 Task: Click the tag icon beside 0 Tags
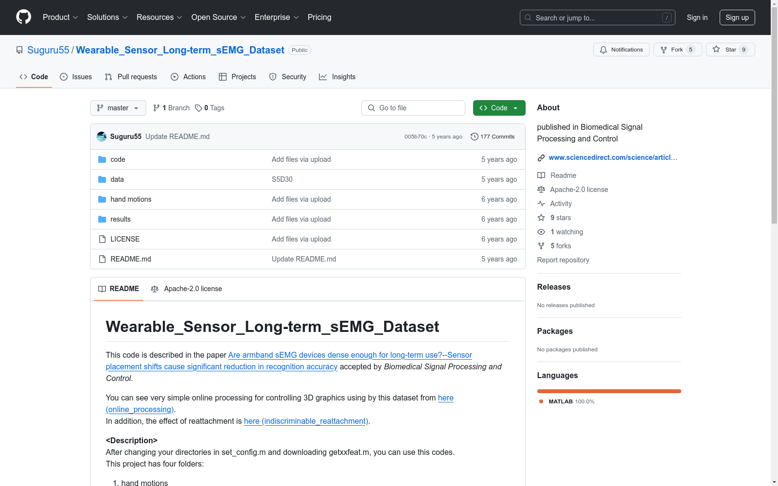coord(198,108)
